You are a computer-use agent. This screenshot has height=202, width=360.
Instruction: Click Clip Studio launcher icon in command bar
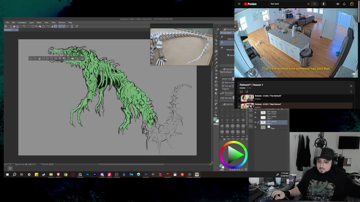(x=6, y=26)
